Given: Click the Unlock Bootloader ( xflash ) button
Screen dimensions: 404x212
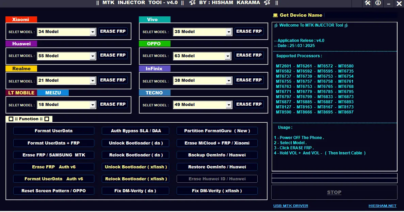Looking at the screenshot, I should (x=135, y=167).
